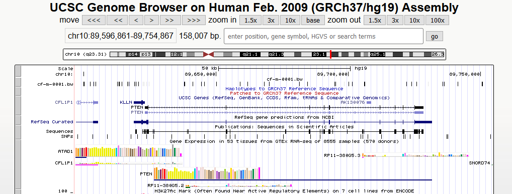Image resolution: width=512 pixels, height=194 pixels.
Task: Click the single > move right button
Action: coord(151,20)
